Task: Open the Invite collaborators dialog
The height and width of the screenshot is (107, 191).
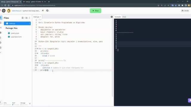Action: pos(185,11)
